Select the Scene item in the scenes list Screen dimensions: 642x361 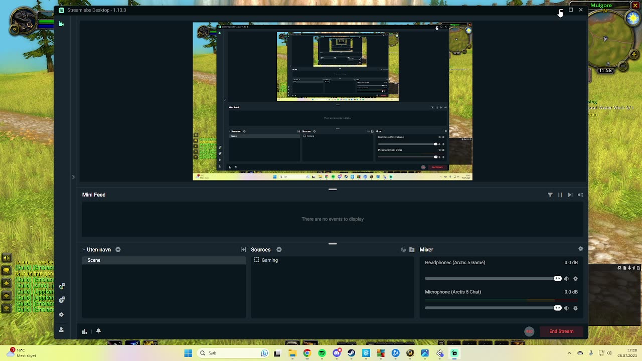(164, 260)
